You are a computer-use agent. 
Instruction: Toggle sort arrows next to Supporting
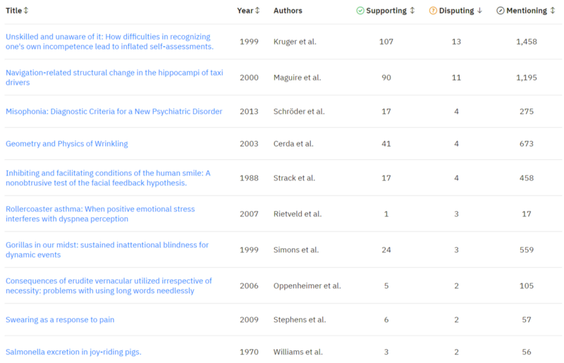412,11
